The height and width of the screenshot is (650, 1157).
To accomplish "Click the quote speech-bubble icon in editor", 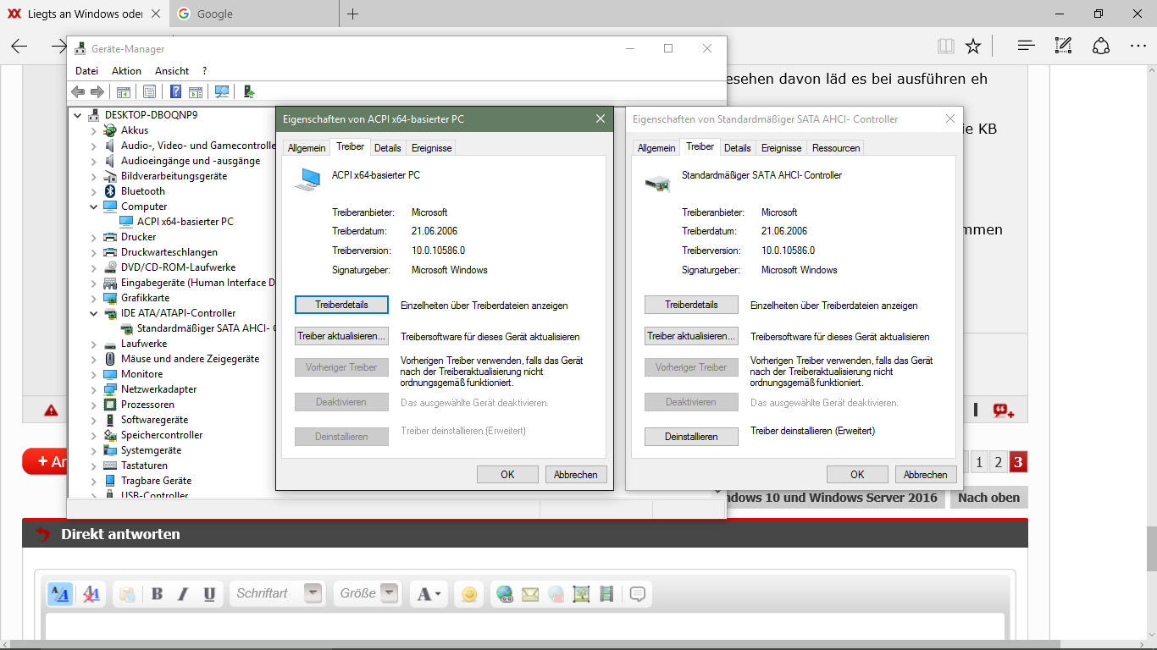I will (x=639, y=594).
